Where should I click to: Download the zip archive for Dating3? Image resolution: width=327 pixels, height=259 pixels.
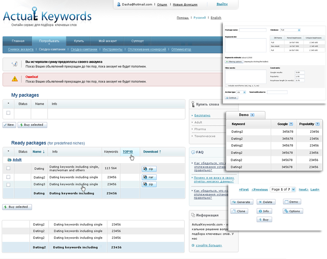(x=149, y=184)
